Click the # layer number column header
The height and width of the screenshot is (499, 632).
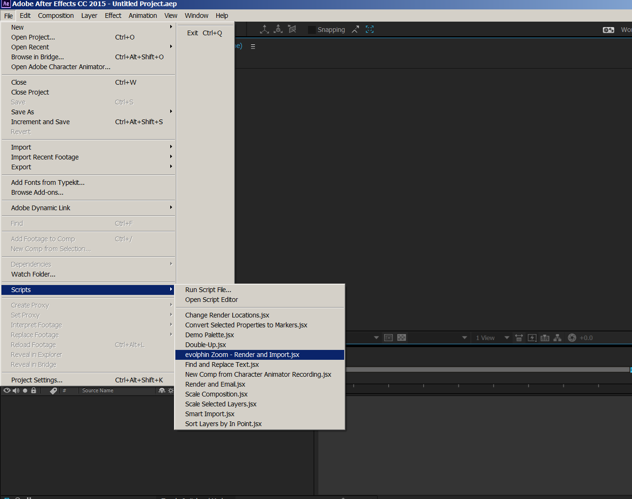pos(64,390)
